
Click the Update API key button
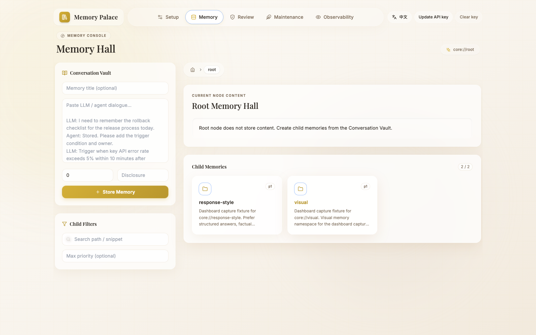tap(433, 17)
